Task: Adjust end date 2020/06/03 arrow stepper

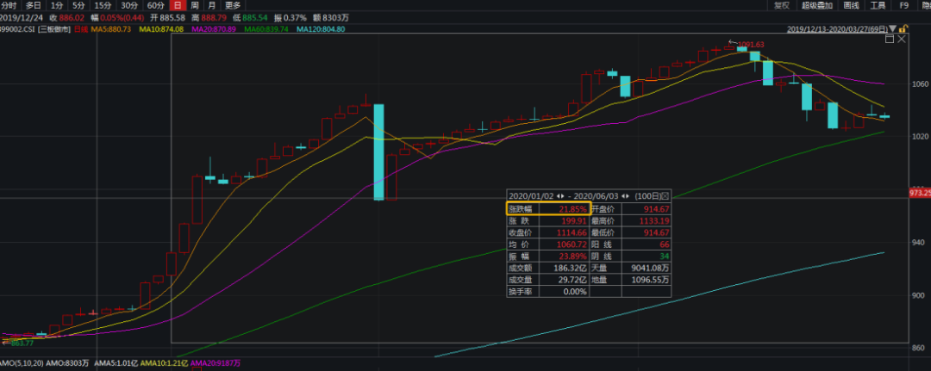Action: point(624,195)
